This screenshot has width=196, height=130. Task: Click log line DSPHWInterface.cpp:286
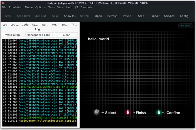pyautogui.click(x=40, y=118)
